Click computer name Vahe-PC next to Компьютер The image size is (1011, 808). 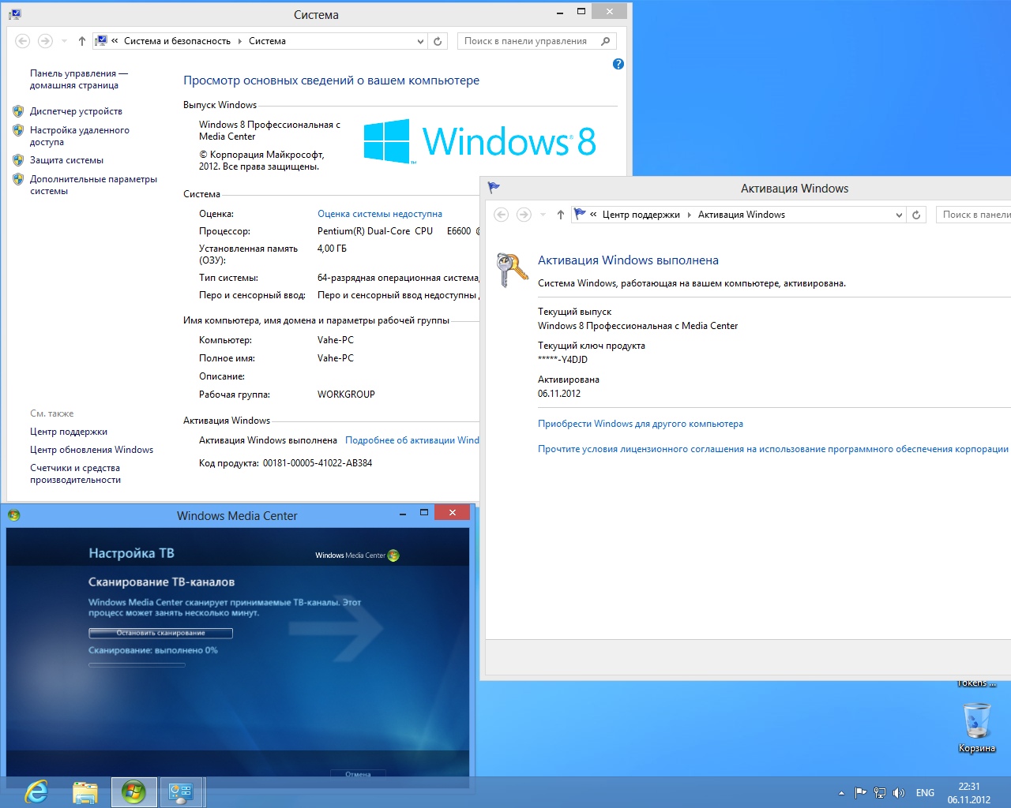336,340
